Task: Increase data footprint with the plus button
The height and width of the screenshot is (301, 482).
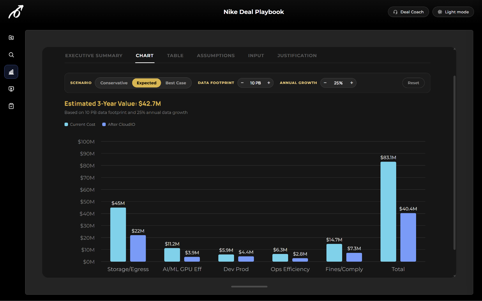Action: [269, 83]
